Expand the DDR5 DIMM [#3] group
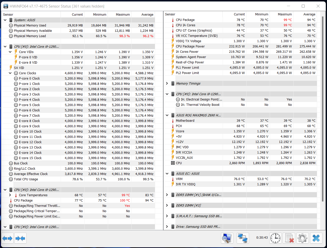Viewport: 327px width, 248px height. [x=167, y=205]
